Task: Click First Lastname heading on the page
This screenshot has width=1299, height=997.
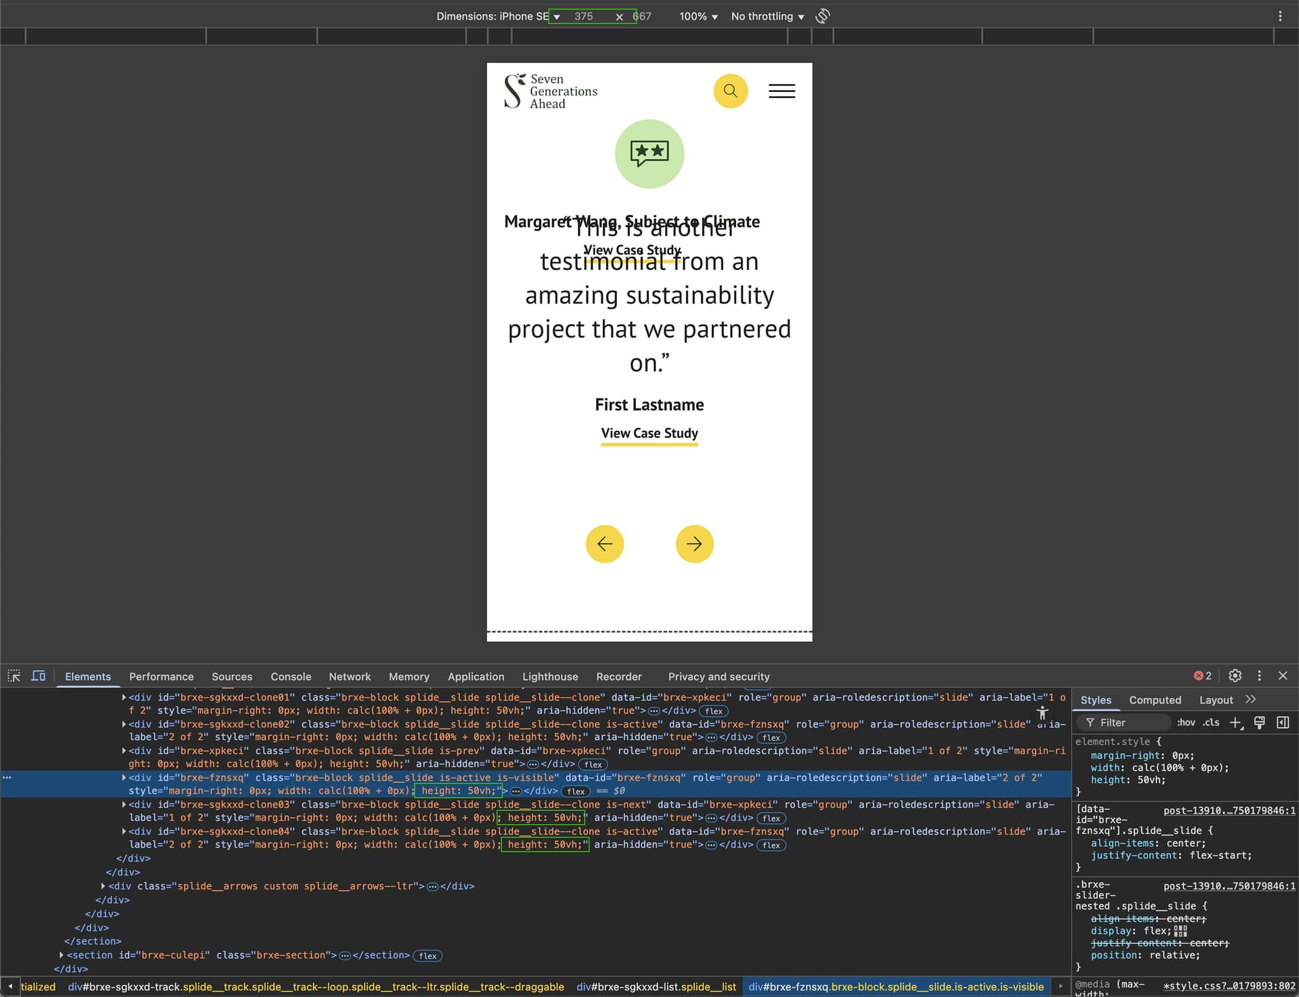Action: point(649,404)
